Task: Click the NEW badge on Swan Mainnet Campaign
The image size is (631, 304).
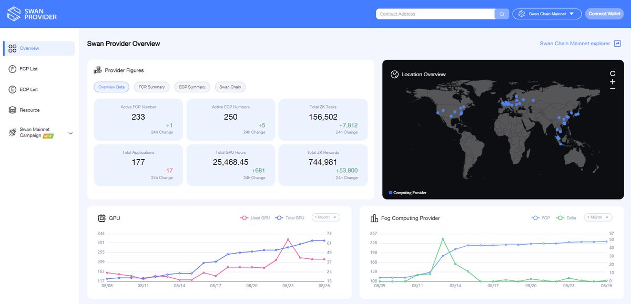Action: 48,136
